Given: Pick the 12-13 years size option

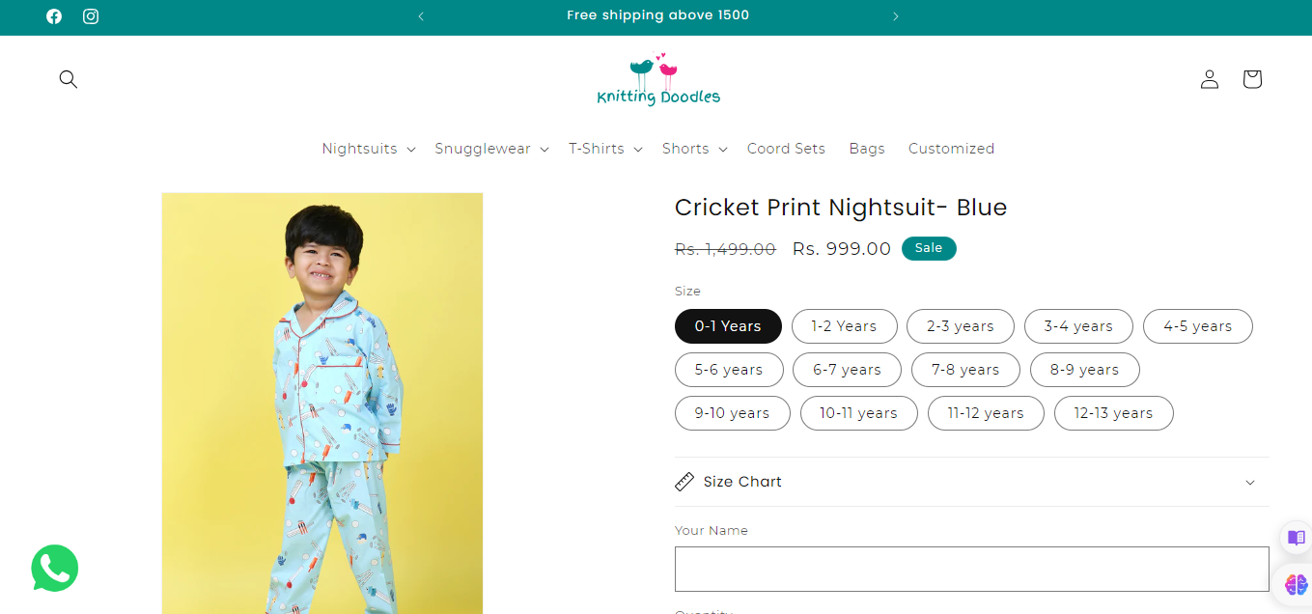Looking at the screenshot, I should [1113, 413].
